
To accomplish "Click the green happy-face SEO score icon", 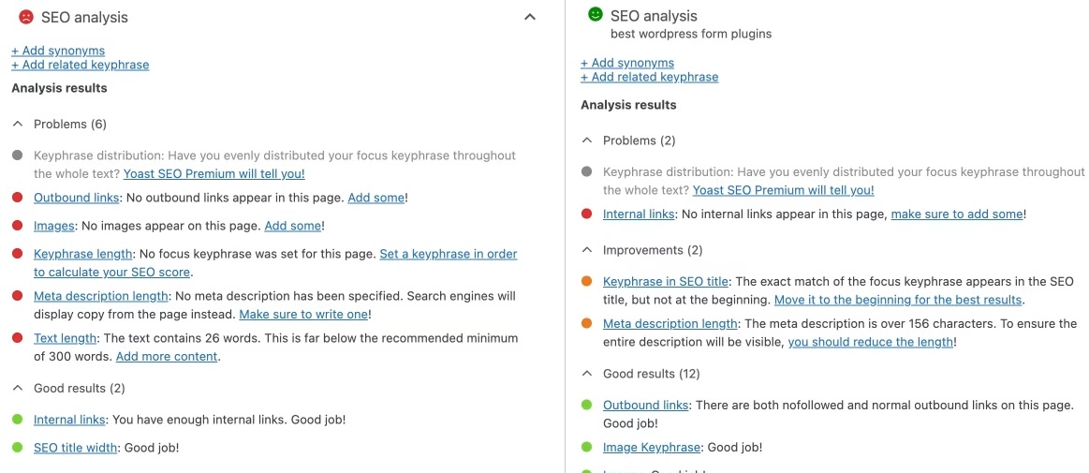I will point(595,14).
